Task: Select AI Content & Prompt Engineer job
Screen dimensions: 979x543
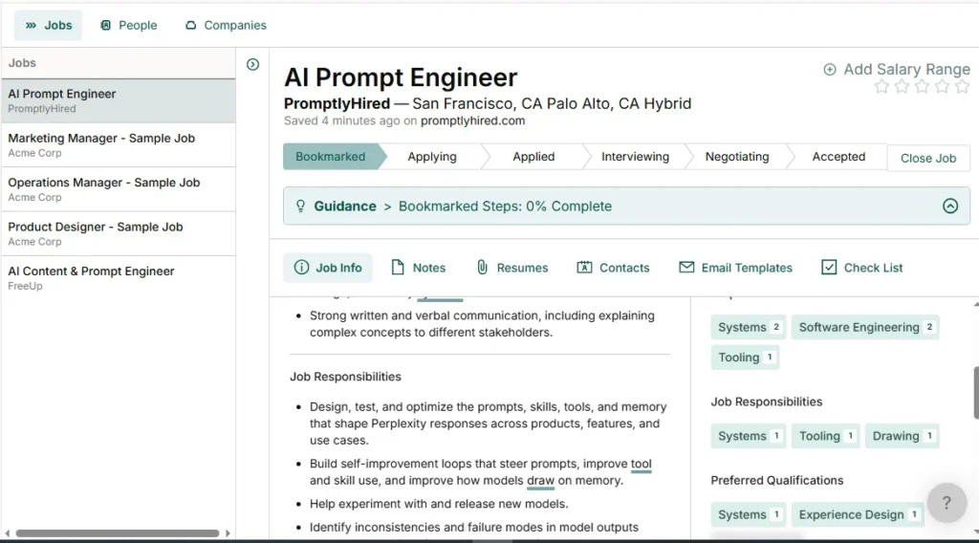Action: point(118,278)
